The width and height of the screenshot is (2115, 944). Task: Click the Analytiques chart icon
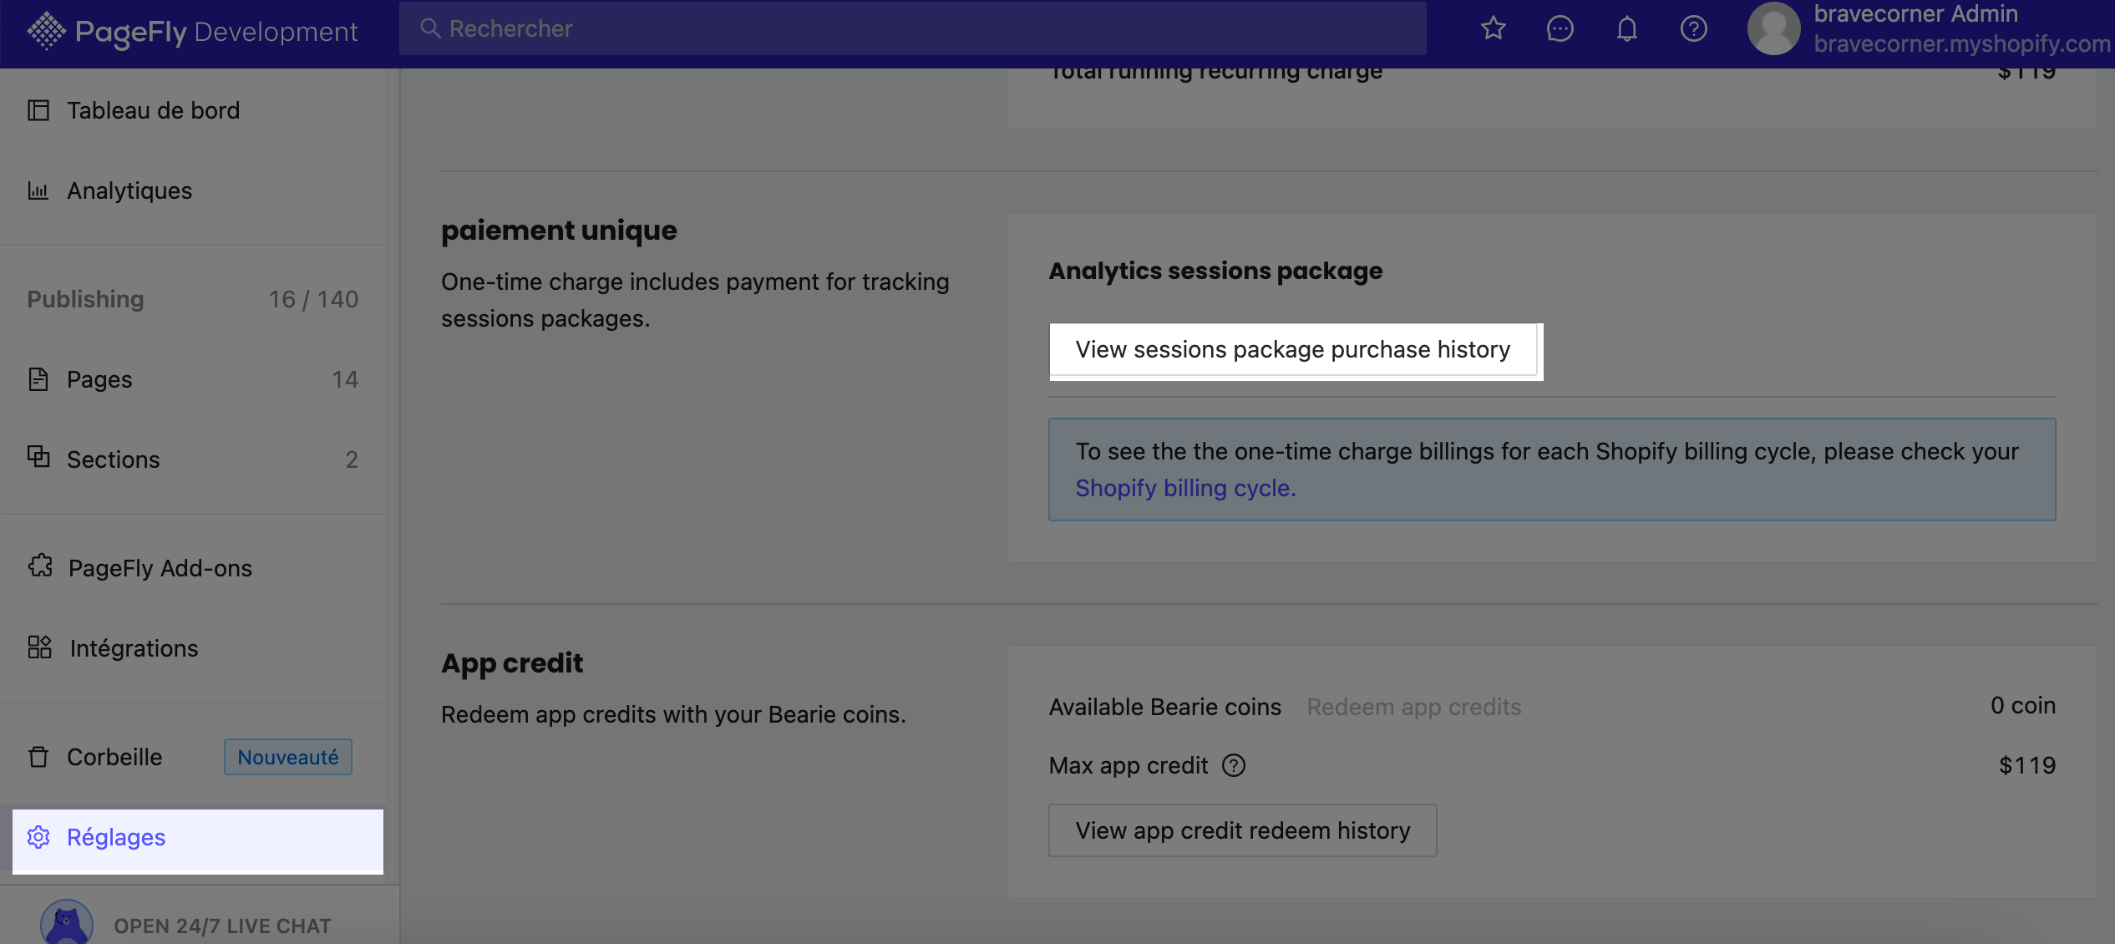pos(38,190)
